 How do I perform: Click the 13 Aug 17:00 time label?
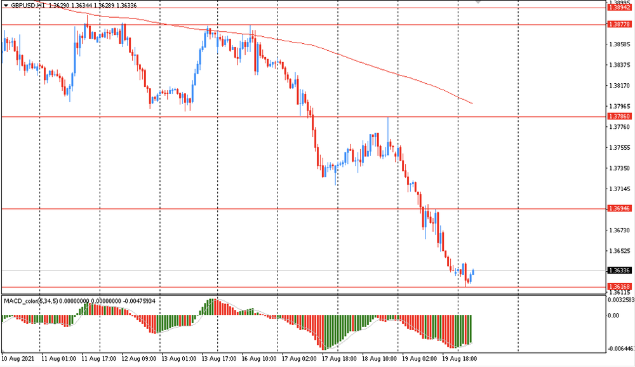pyautogui.click(x=219, y=359)
